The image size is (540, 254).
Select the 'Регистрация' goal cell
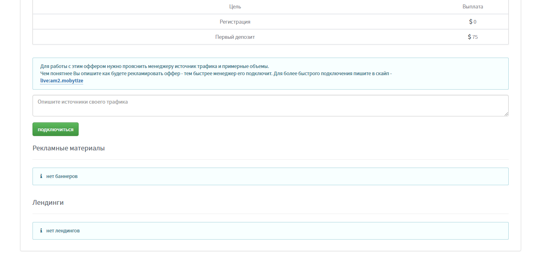click(x=235, y=22)
